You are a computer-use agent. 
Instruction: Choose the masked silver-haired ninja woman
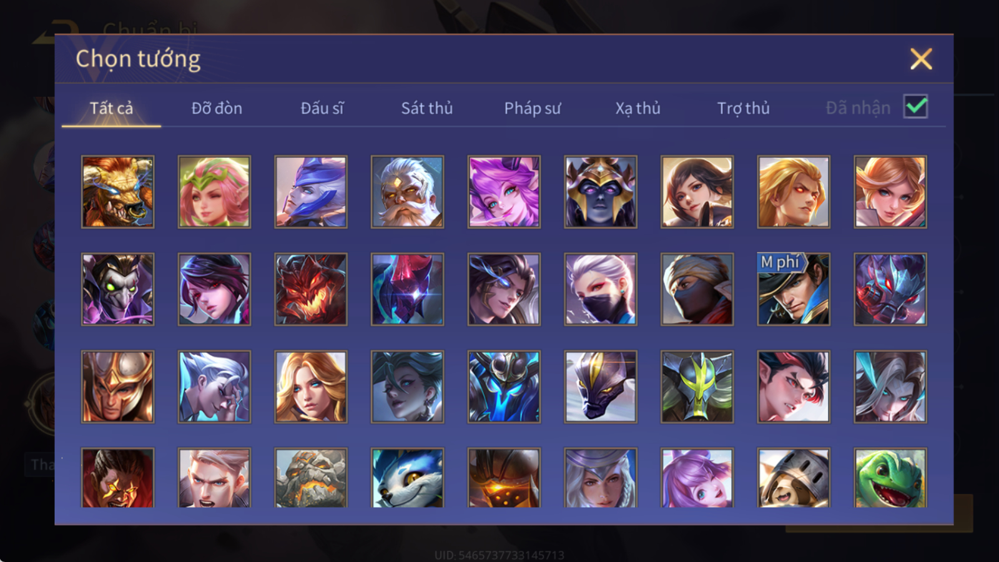point(601,289)
